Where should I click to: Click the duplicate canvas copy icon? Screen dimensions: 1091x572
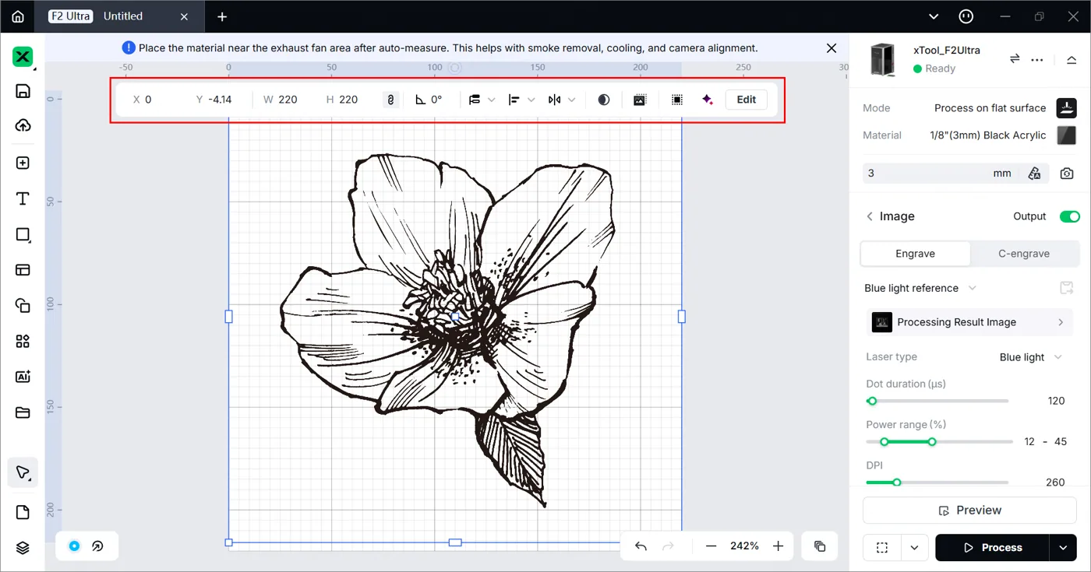[x=820, y=546]
